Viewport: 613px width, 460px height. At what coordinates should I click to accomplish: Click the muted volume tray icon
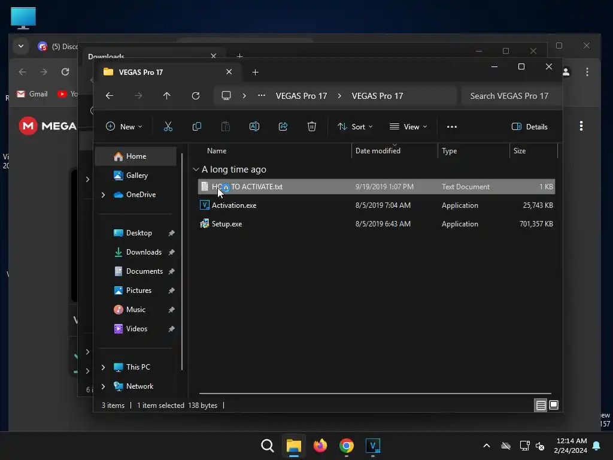(541, 446)
